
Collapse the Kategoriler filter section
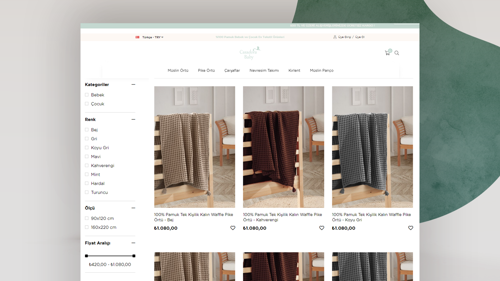[x=133, y=85]
